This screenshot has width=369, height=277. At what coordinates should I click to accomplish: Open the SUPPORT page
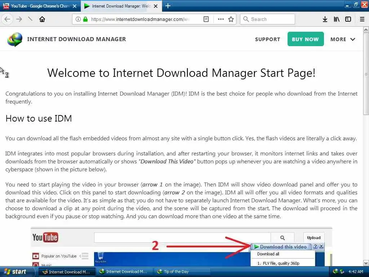268,39
